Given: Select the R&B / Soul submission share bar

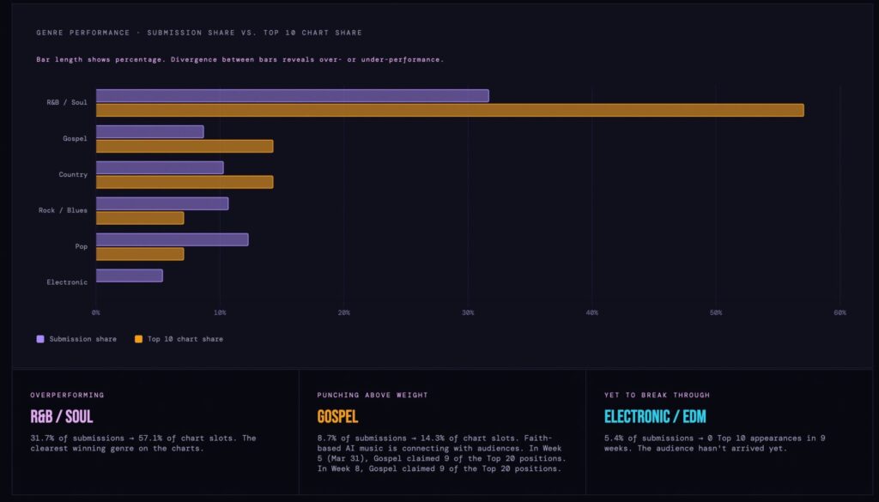Looking at the screenshot, I should 292,94.
